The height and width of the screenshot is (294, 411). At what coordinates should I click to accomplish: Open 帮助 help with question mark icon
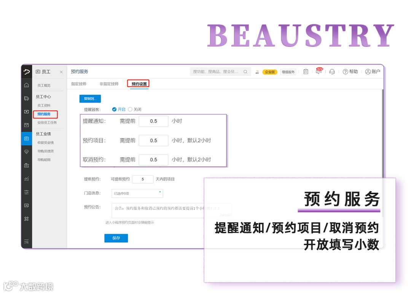pyautogui.click(x=350, y=72)
